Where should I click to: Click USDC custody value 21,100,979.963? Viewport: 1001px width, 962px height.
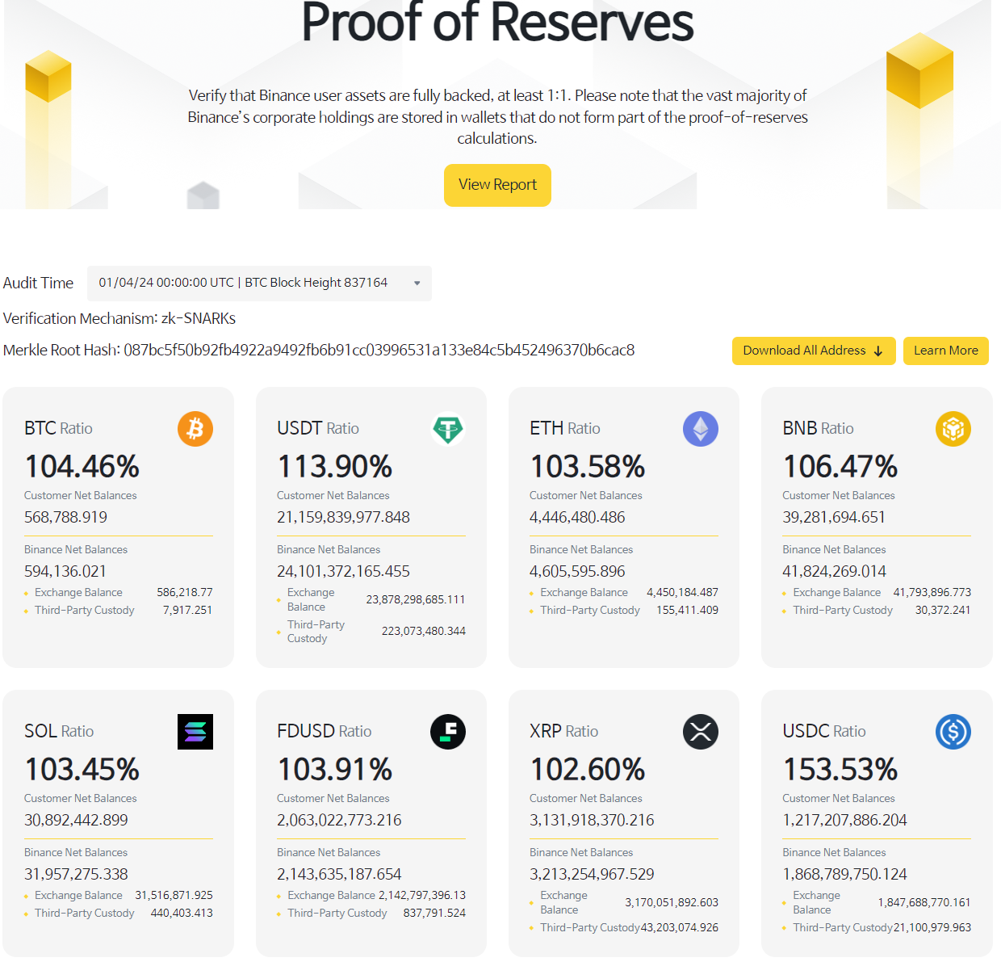click(932, 927)
